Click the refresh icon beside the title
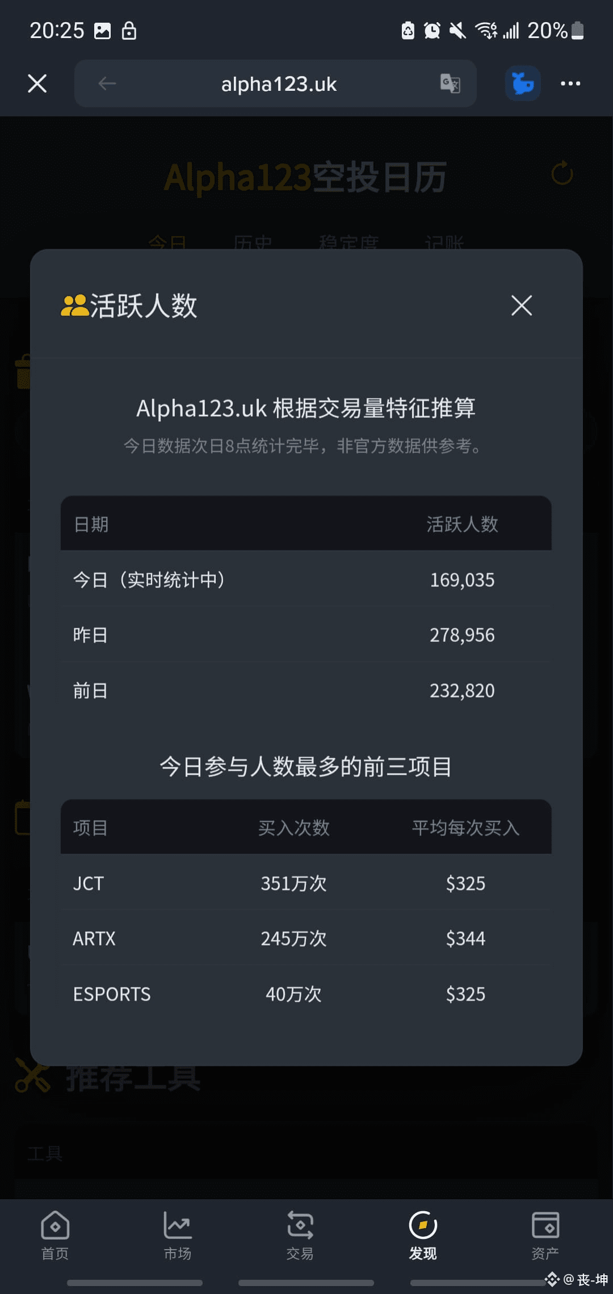 [x=562, y=174]
